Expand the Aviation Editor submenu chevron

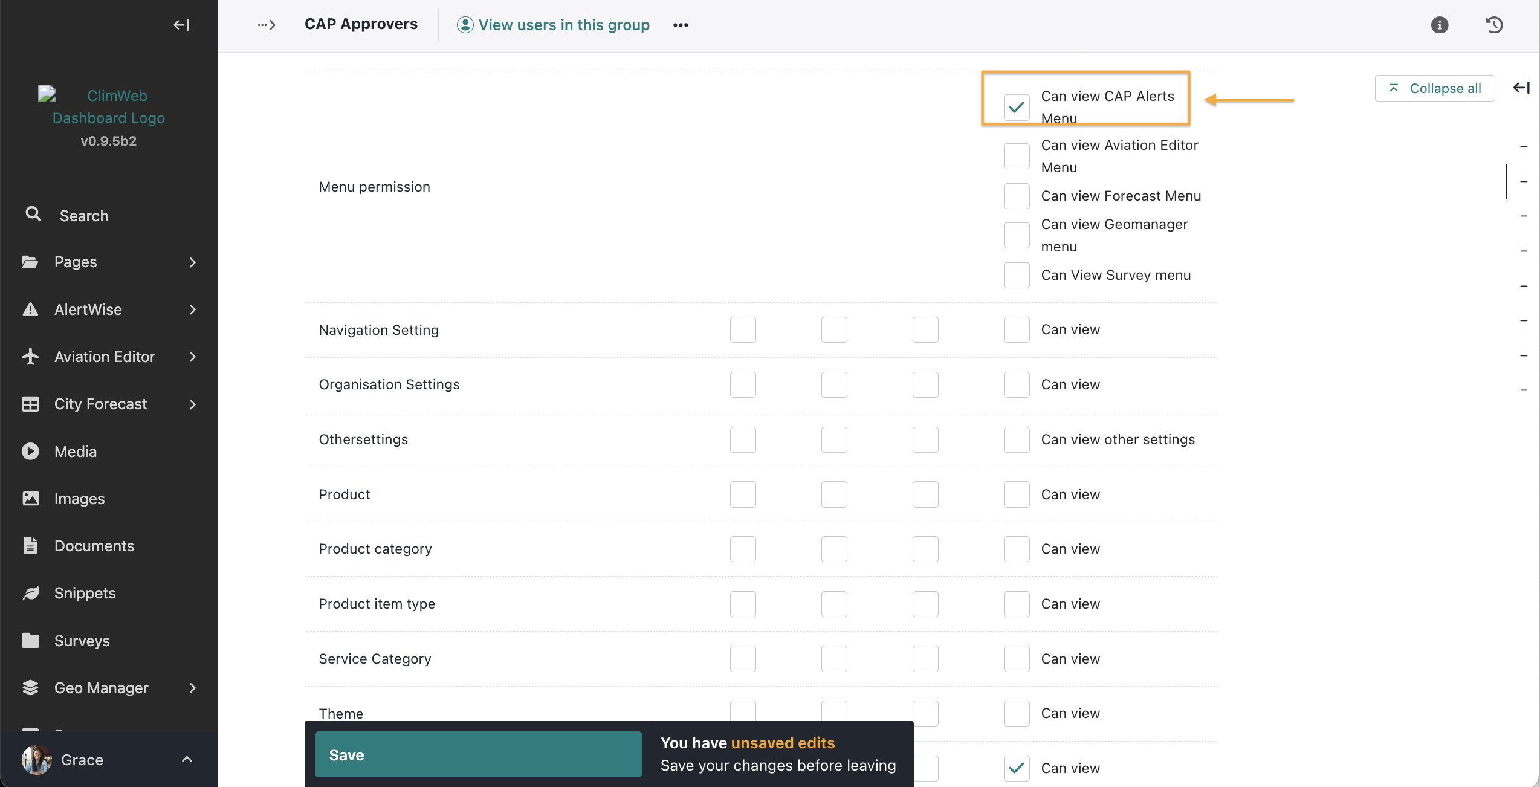coord(193,357)
